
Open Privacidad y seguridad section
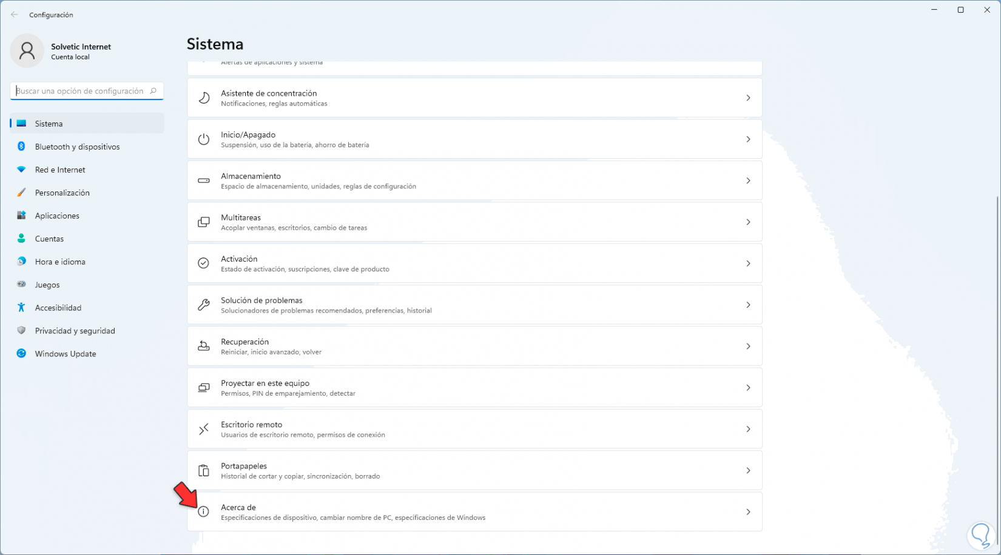75,331
